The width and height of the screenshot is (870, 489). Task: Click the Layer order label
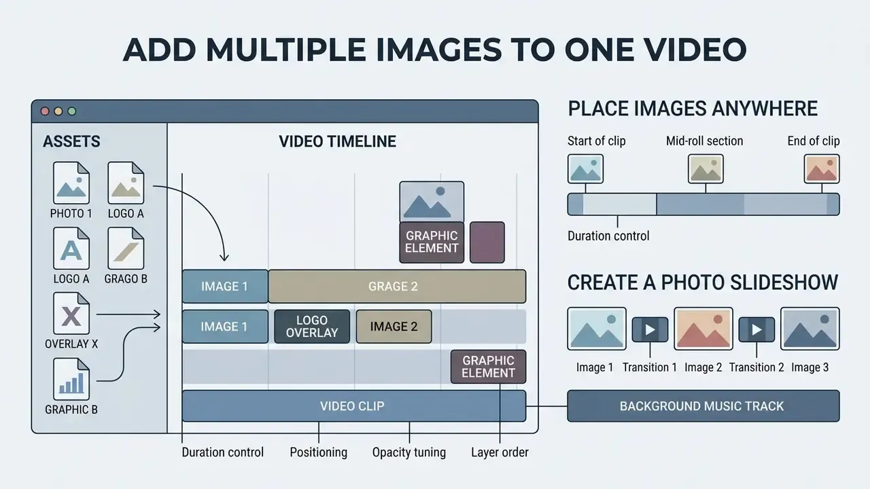500,452
